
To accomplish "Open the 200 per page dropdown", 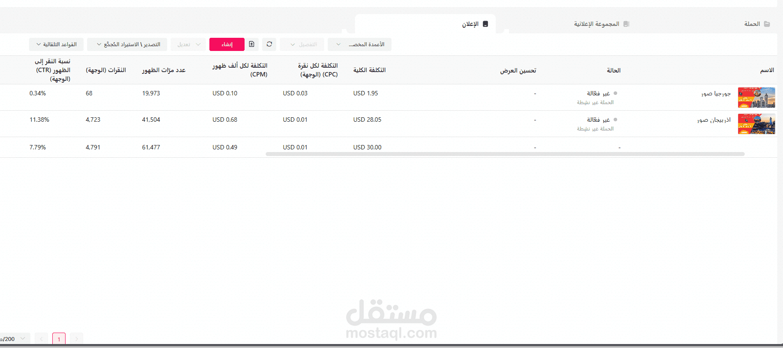I will coord(14,339).
